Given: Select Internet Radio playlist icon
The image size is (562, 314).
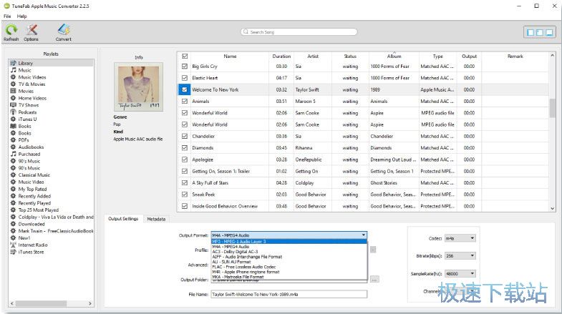Looking at the screenshot, I should pos(14,245).
